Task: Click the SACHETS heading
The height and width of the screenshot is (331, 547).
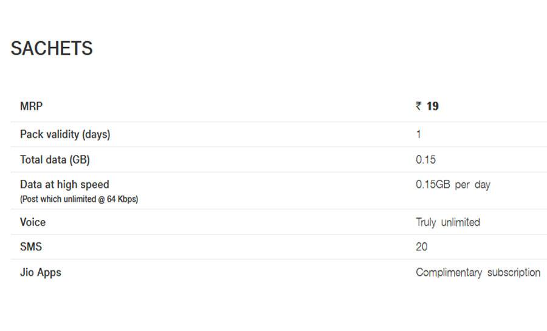Action: click(52, 48)
